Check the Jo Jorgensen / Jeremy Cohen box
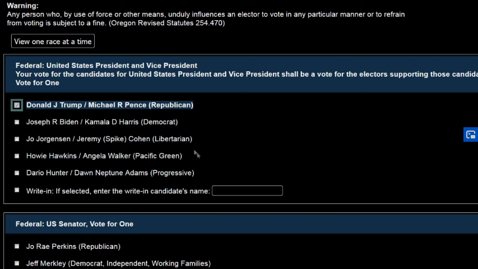 [x=17, y=139]
